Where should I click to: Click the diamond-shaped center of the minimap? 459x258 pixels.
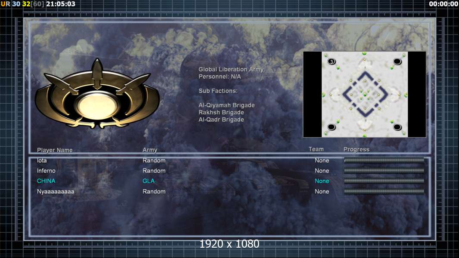click(x=365, y=94)
